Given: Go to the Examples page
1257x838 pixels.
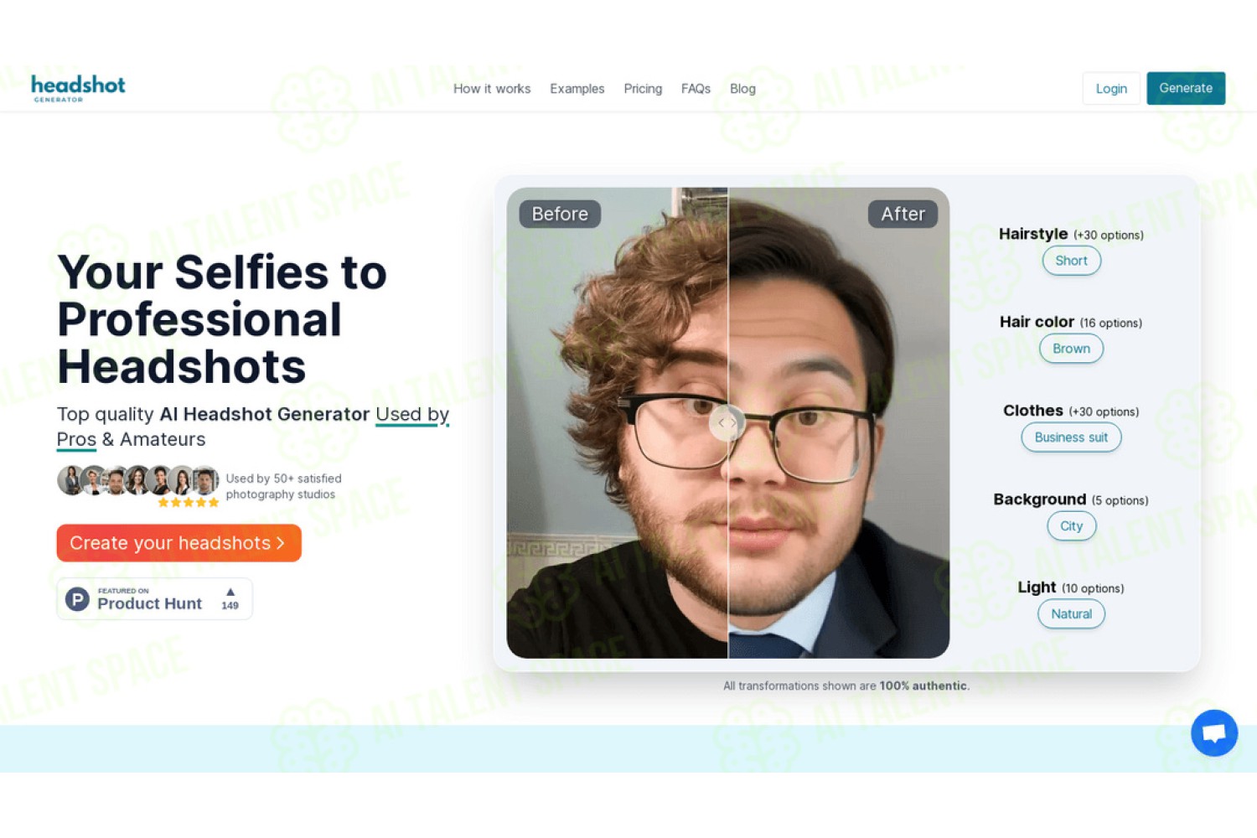Looking at the screenshot, I should click(577, 89).
